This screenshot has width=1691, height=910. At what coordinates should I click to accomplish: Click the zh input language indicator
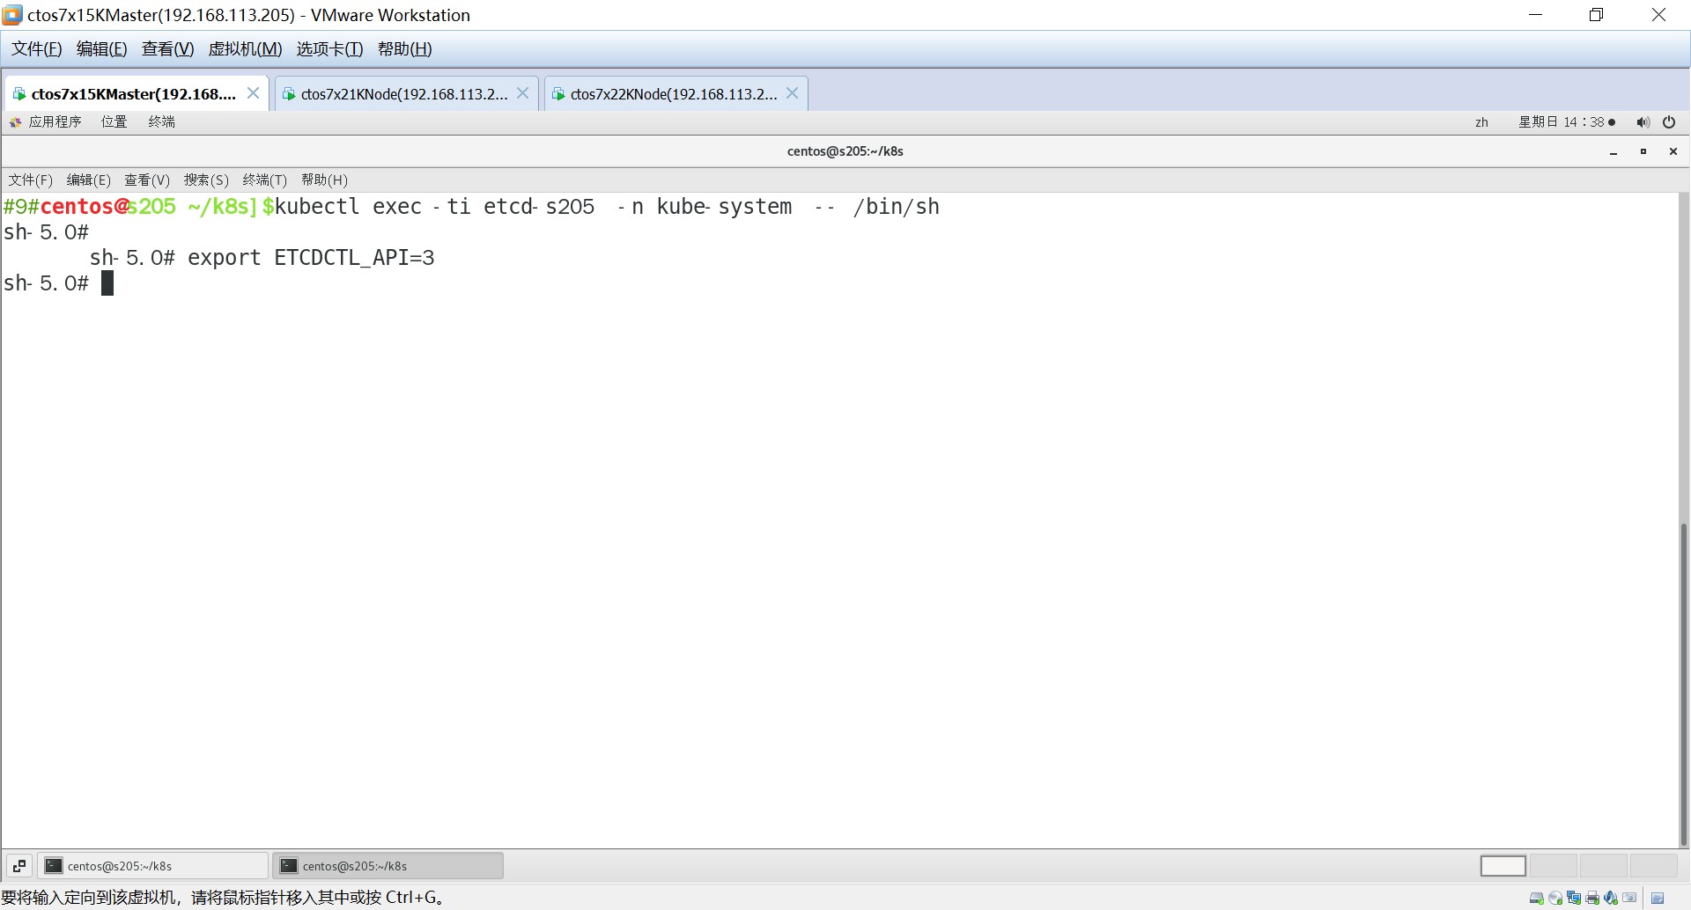click(1481, 122)
